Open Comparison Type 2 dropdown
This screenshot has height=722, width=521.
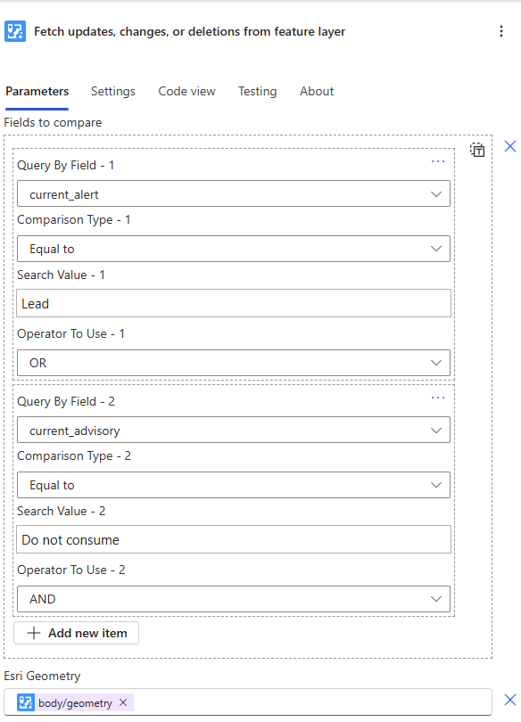point(234,485)
